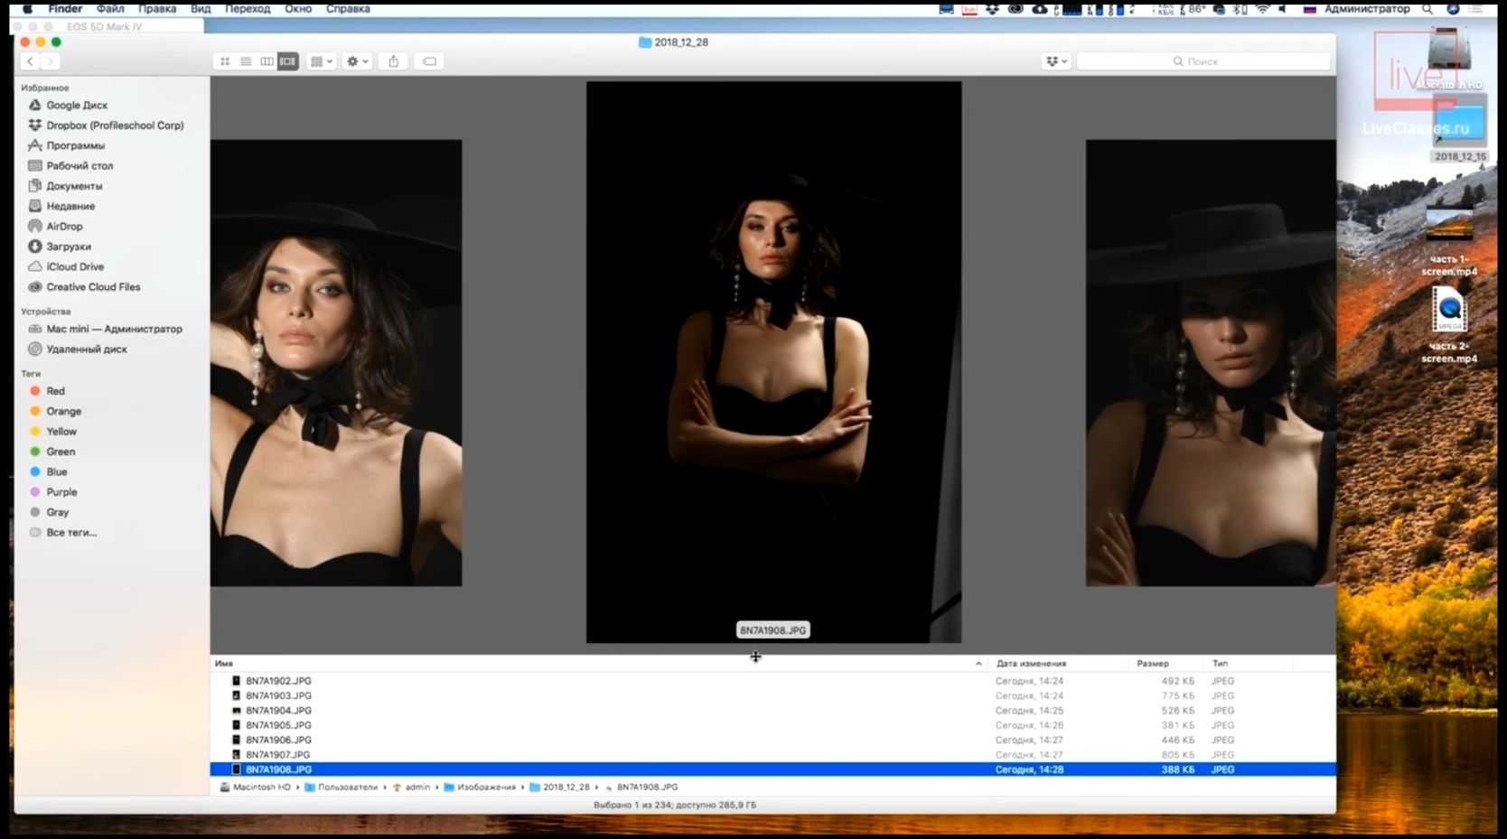Select highlighted file 8N7A1908.JPG row
The height and width of the screenshot is (839, 1507).
tap(772, 769)
